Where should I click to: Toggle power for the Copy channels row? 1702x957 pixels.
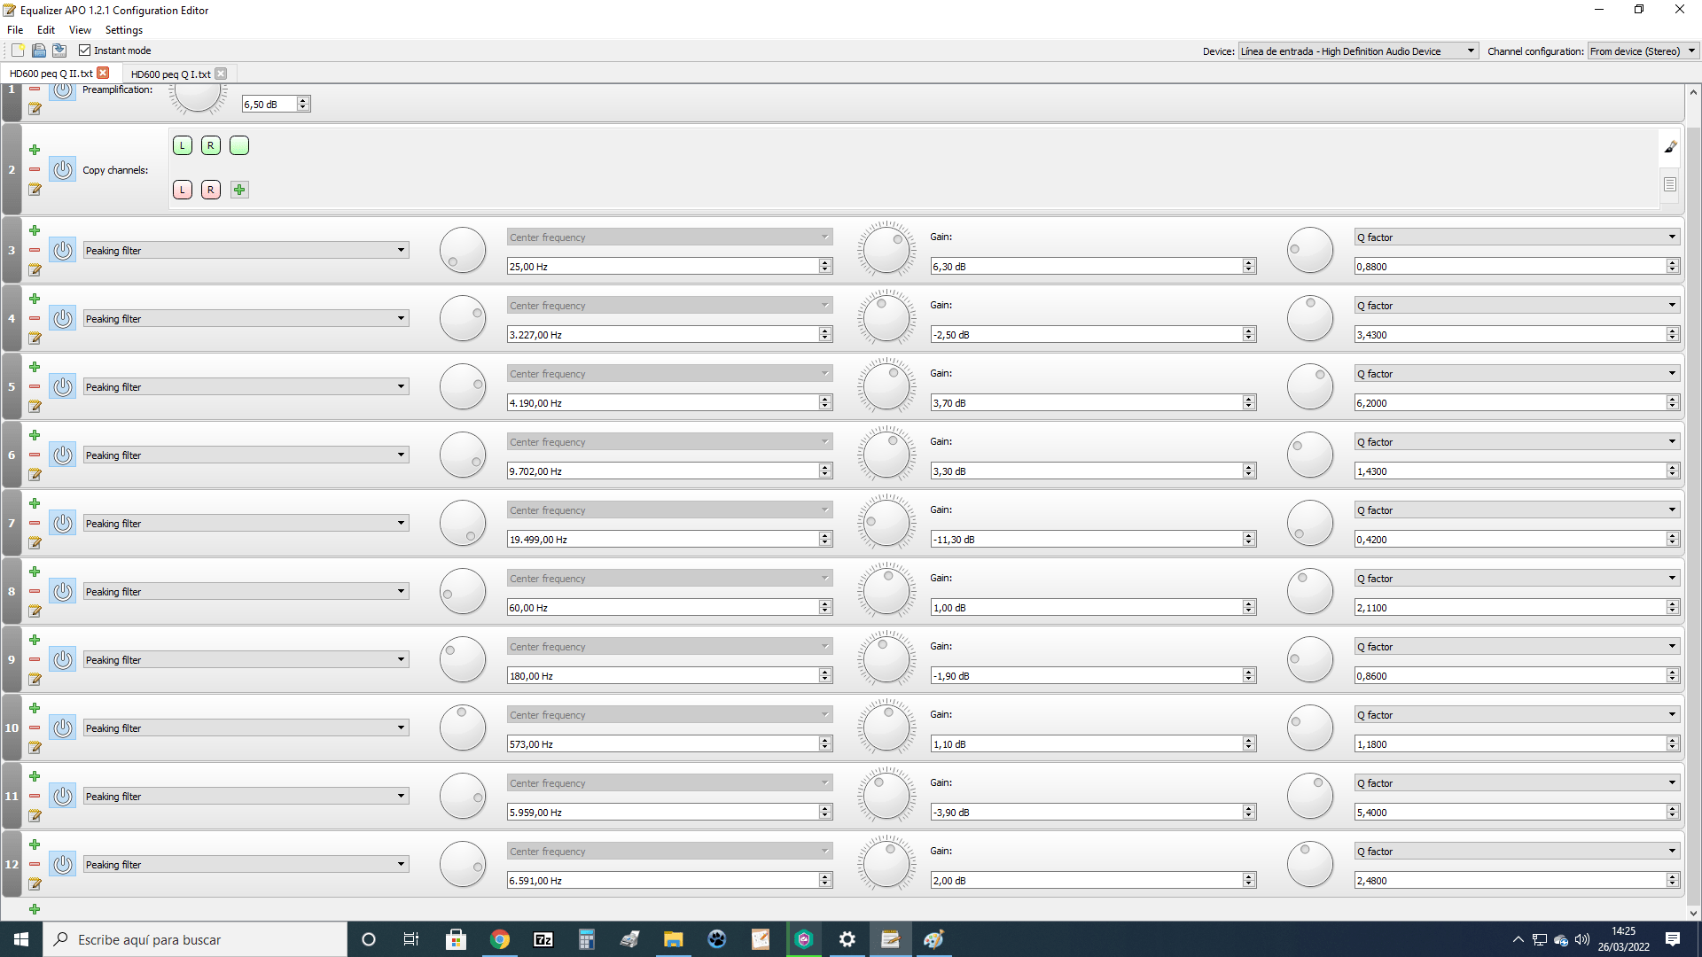62,170
